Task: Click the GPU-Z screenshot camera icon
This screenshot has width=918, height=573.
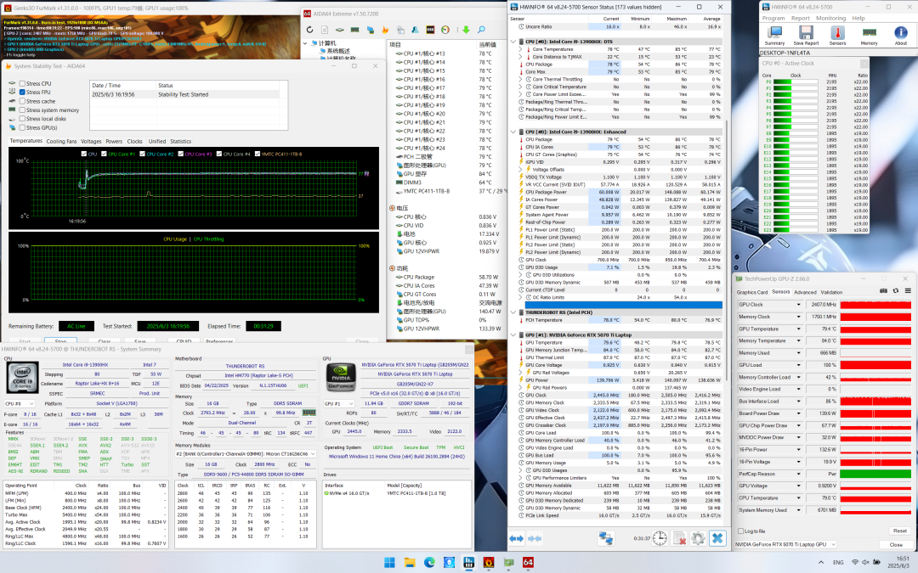Action: pyautogui.click(x=883, y=290)
